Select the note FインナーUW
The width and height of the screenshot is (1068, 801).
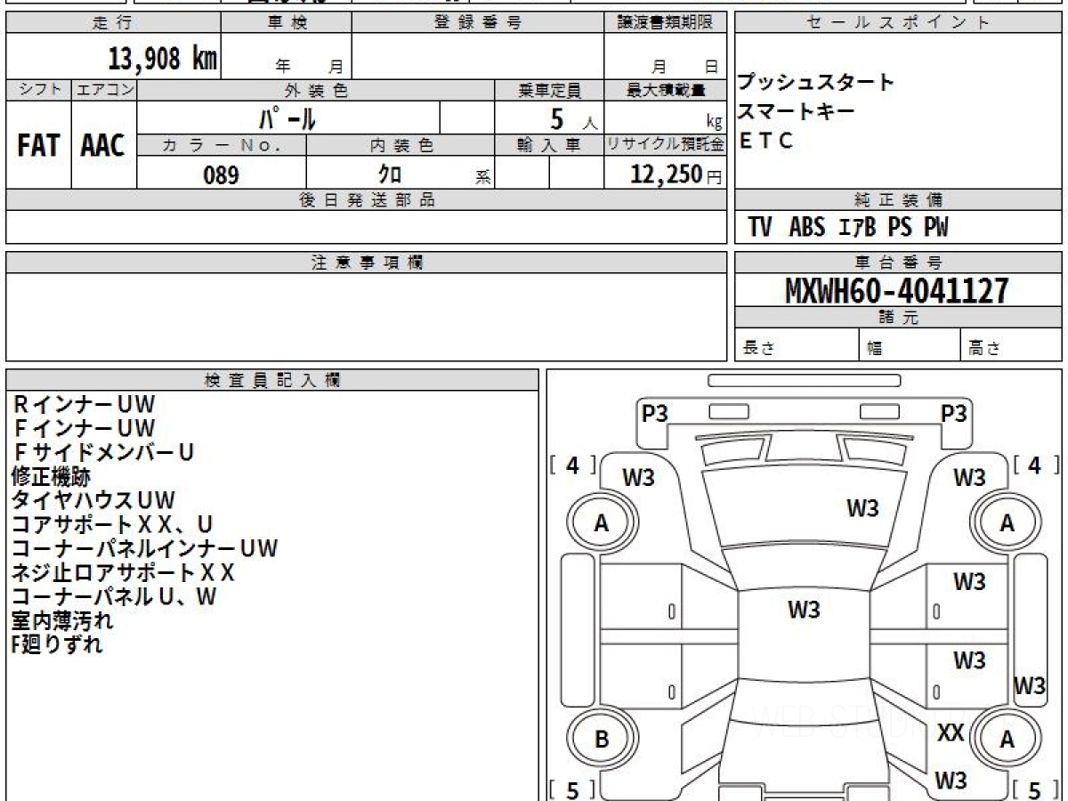pyautogui.click(x=85, y=429)
